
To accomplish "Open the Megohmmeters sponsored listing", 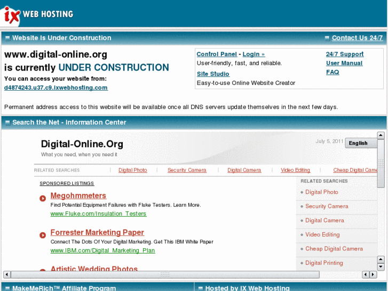I will click(x=78, y=195).
